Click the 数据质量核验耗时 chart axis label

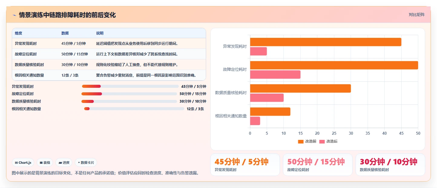point(231,93)
